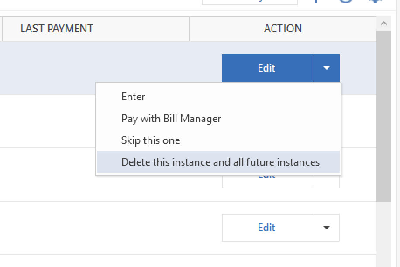Image resolution: width=400 pixels, height=267 pixels.
Task: Choose Enter from the action menu
Action: pyautogui.click(x=133, y=97)
